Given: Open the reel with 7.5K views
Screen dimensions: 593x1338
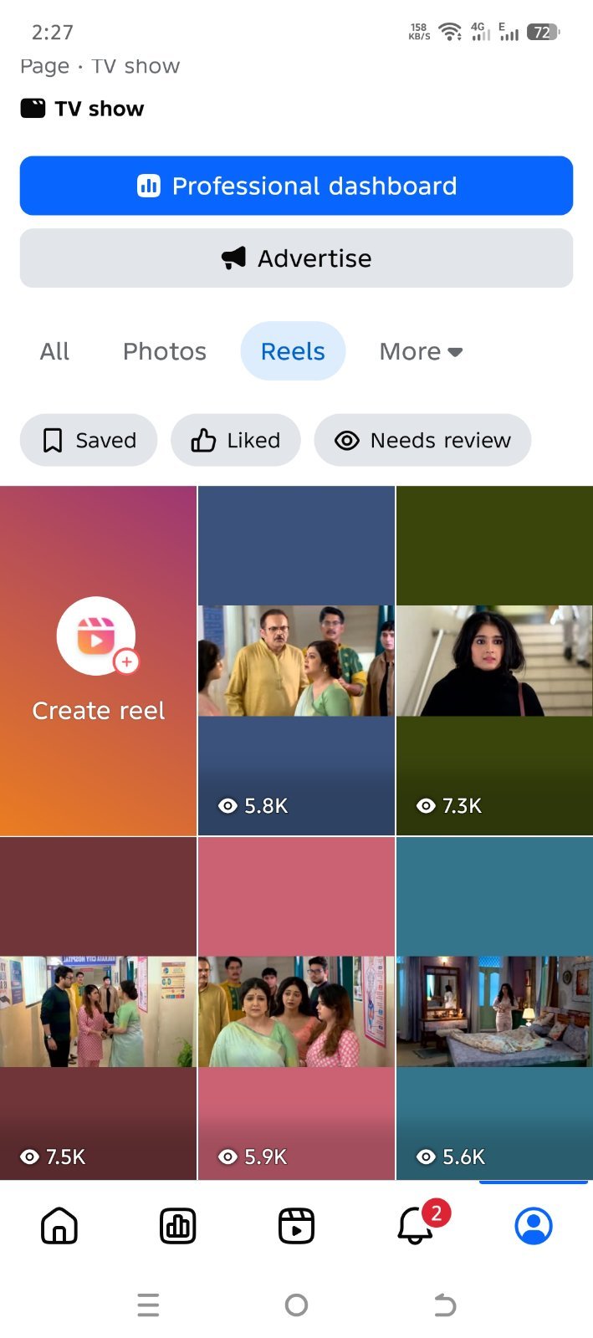Looking at the screenshot, I should point(98,1009).
